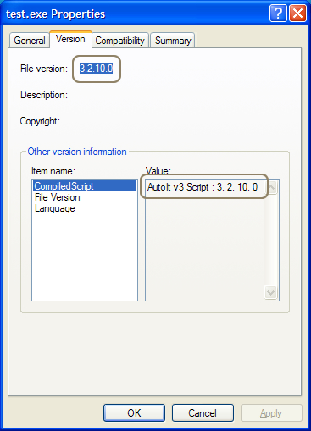
Task: Click the value box scroll up arrow
Action: [x=271, y=187]
